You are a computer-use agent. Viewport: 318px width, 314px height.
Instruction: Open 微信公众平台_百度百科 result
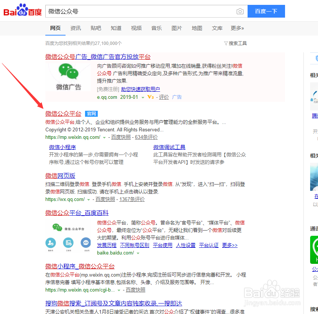77,213
